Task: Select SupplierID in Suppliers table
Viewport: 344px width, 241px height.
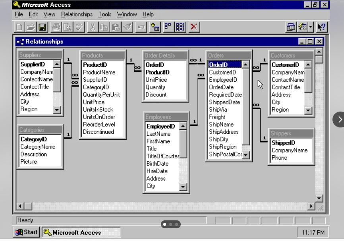Action: (x=33, y=64)
